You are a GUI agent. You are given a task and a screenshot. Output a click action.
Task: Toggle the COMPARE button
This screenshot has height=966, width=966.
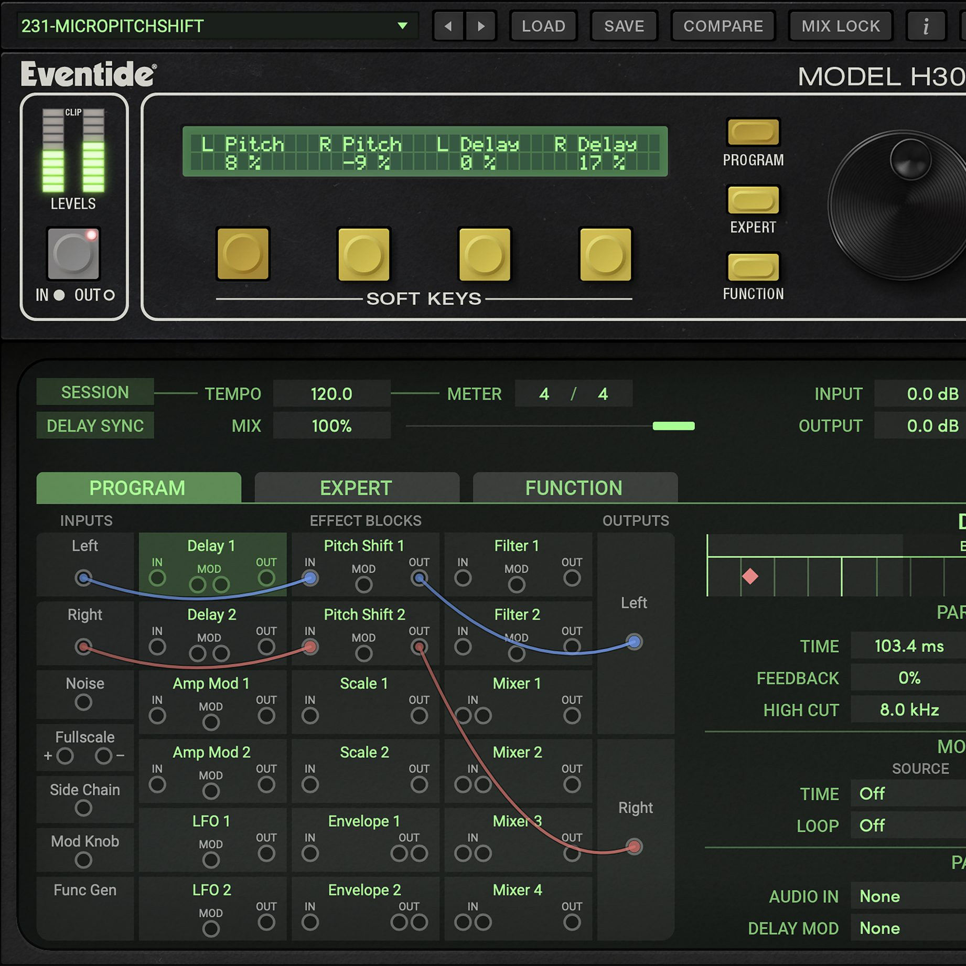(723, 26)
